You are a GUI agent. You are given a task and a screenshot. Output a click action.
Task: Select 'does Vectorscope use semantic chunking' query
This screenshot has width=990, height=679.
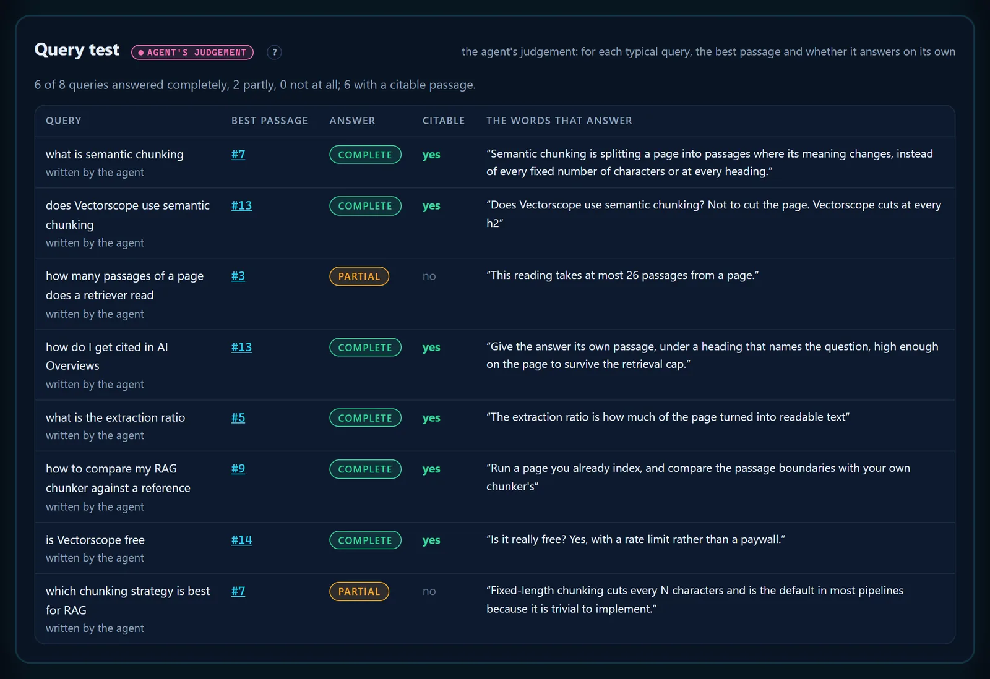127,215
